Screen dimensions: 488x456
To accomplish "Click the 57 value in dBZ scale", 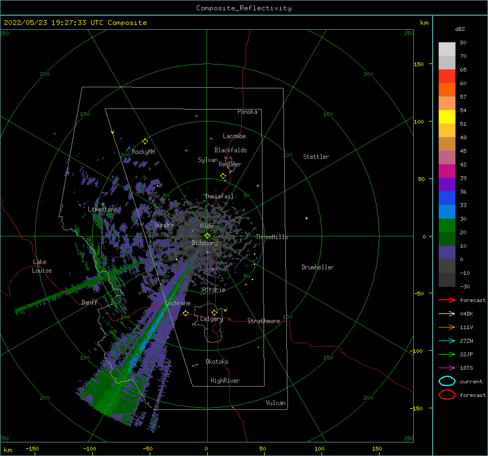I will tap(463, 97).
